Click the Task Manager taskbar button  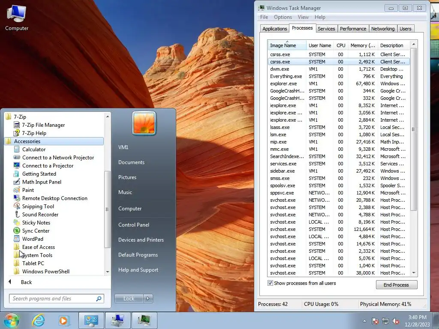[x=144, y=320]
